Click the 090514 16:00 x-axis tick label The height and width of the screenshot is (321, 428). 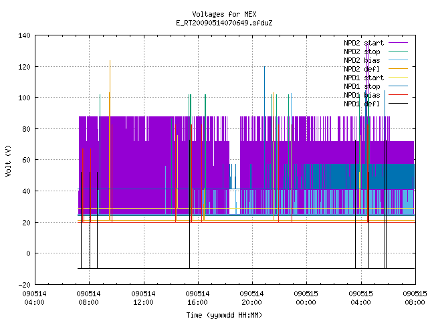pyautogui.click(x=198, y=298)
